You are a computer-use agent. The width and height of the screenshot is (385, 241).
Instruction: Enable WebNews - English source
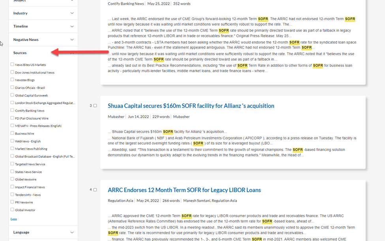click(x=12, y=141)
